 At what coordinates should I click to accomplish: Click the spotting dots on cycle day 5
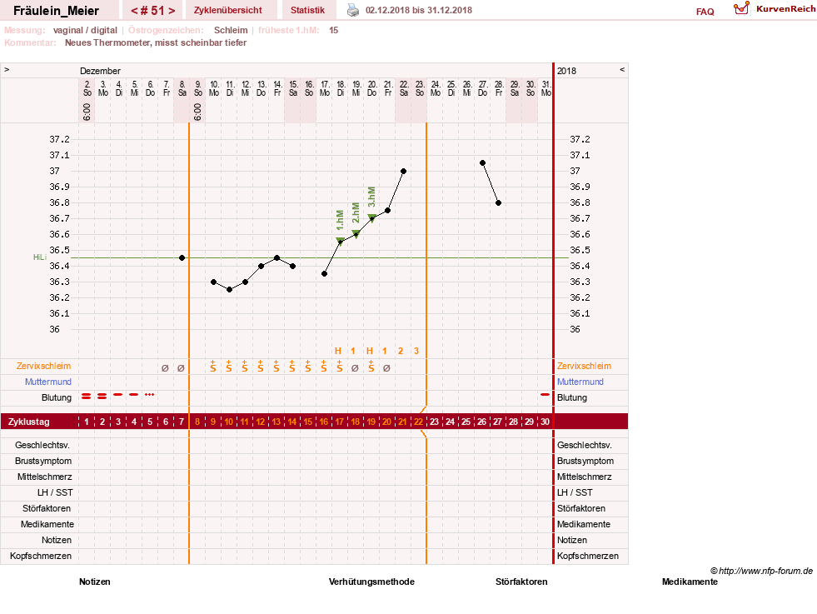point(150,395)
